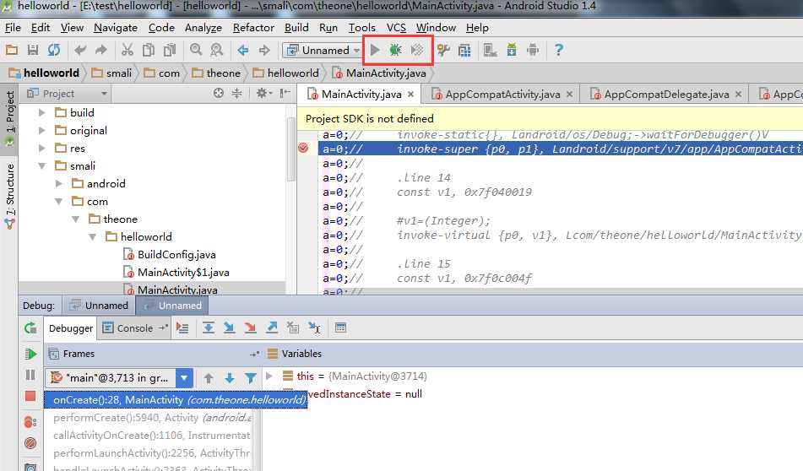Open the SDK Manager download icon
Viewport: 803px width, 471px height.
pos(512,50)
